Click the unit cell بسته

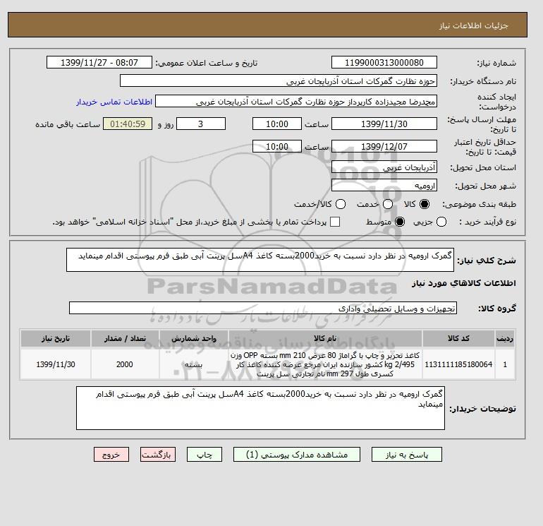pyautogui.click(x=194, y=364)
